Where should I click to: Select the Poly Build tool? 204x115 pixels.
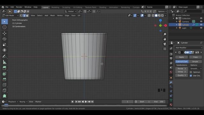coord(4,96)
